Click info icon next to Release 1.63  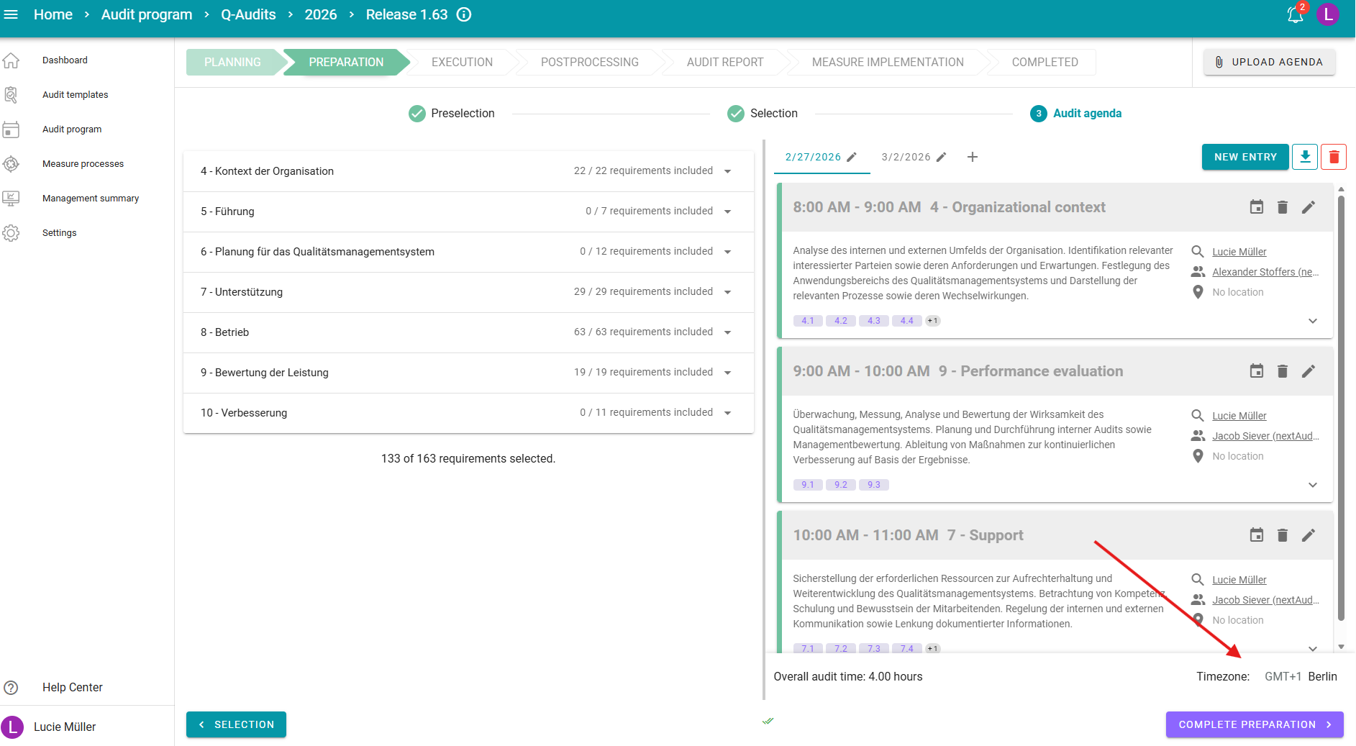point(465,14)
